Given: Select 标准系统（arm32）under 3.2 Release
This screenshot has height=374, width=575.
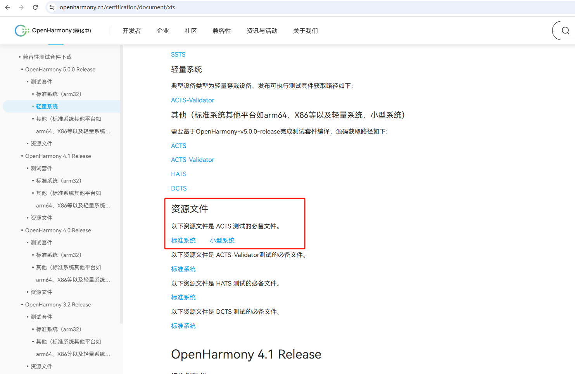Looking at the screenshot, I should [x=59, y=329].
